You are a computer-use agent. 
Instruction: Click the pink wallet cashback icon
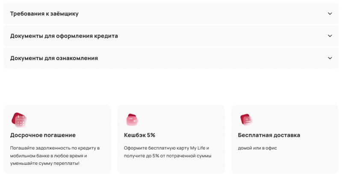[133, 120]
